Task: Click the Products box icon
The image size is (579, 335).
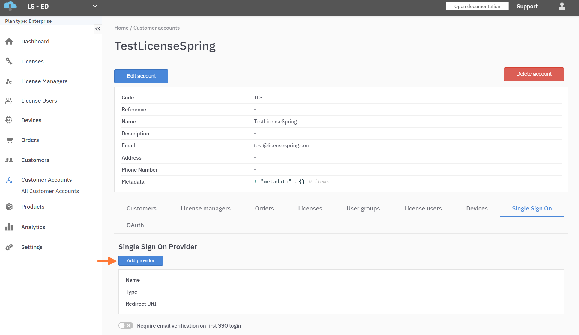Action: click(x=9, y=207)
